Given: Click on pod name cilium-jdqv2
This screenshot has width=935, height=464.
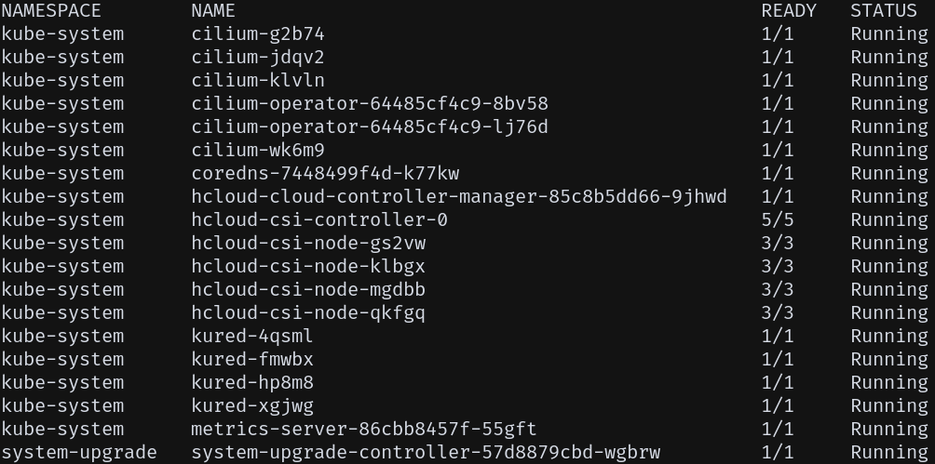Looking at the screenshot, I should click(x=258, y=58).
